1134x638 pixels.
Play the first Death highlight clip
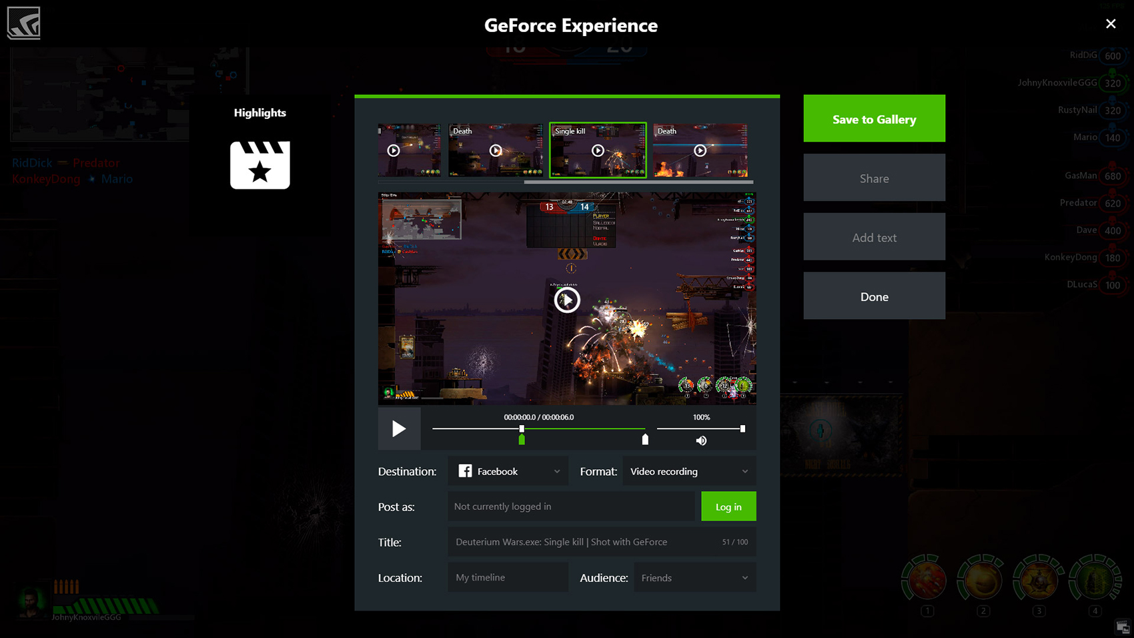pos(496,151)
